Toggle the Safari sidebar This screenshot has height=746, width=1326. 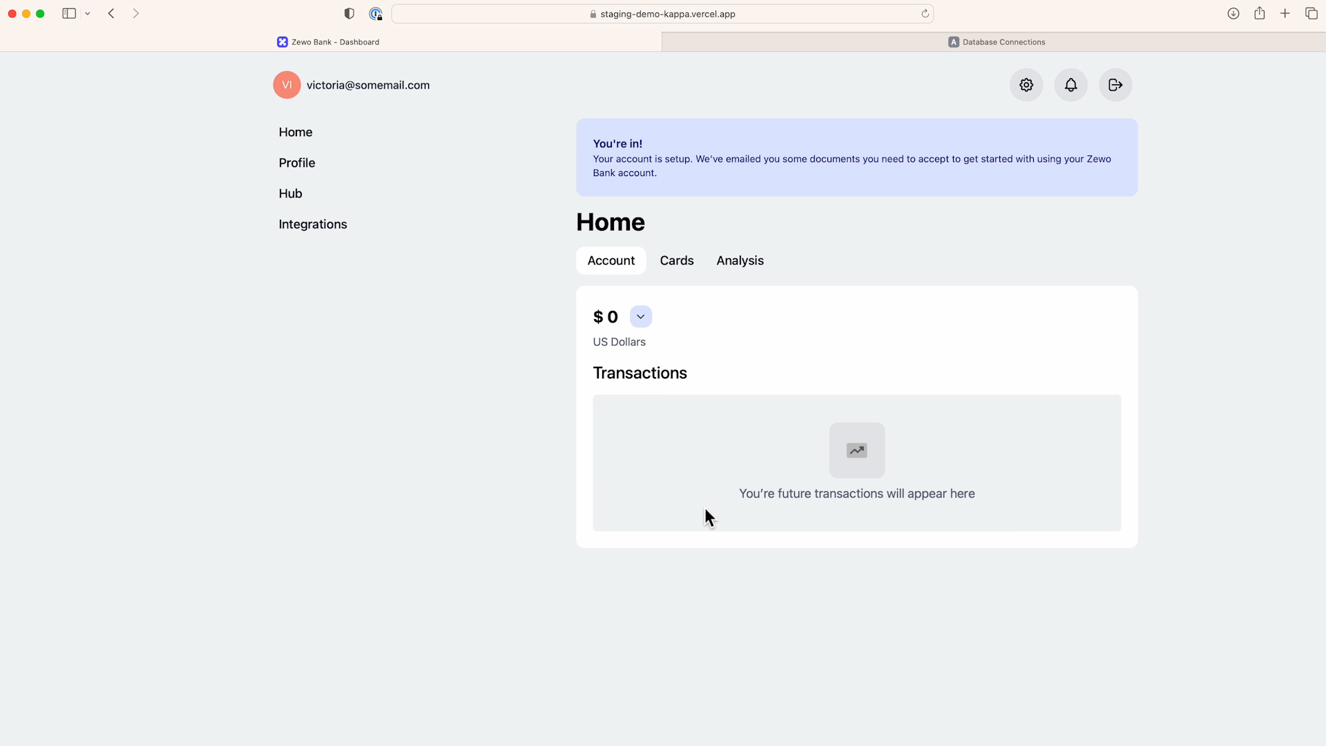point(69,14)
